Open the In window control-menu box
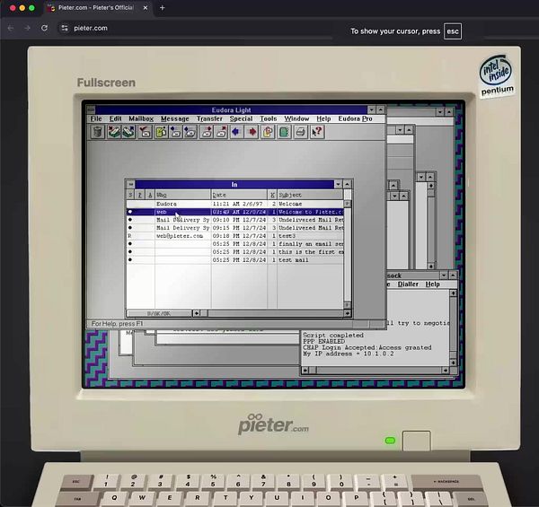The width and height of the screenshot is (539, 507). (x=130, y=184)
